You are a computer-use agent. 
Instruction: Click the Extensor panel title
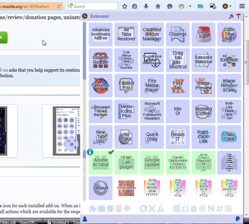(100, 16)
